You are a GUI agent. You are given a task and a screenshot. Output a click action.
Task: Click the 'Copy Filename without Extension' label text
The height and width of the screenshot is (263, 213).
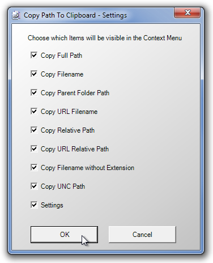pos(87,168)
